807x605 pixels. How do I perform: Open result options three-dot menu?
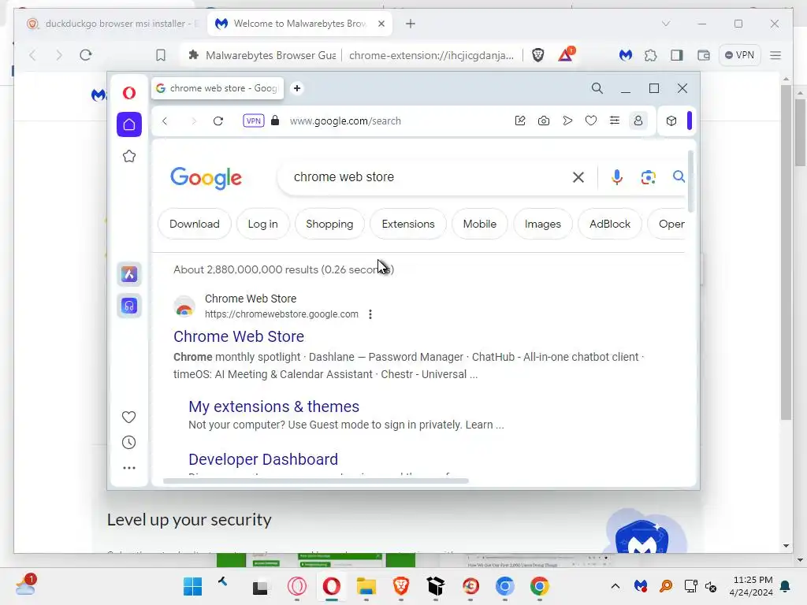370,314
